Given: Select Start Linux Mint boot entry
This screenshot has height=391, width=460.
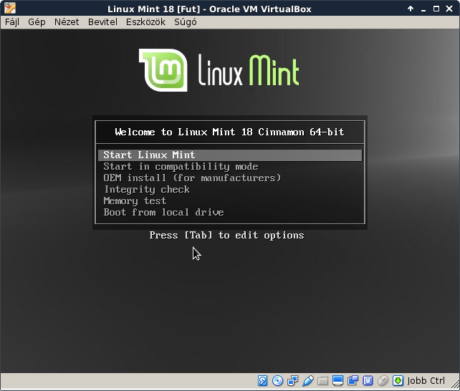Looking at the screenshot, I should (x=230, y=155).
